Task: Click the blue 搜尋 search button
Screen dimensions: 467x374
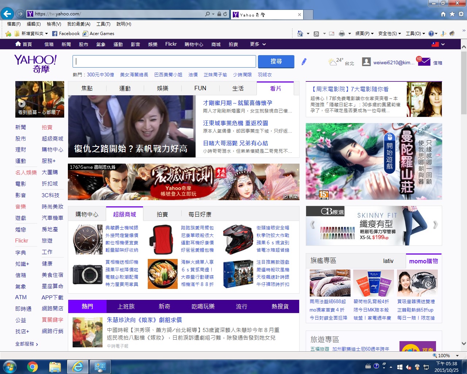Action: point(276,62)
